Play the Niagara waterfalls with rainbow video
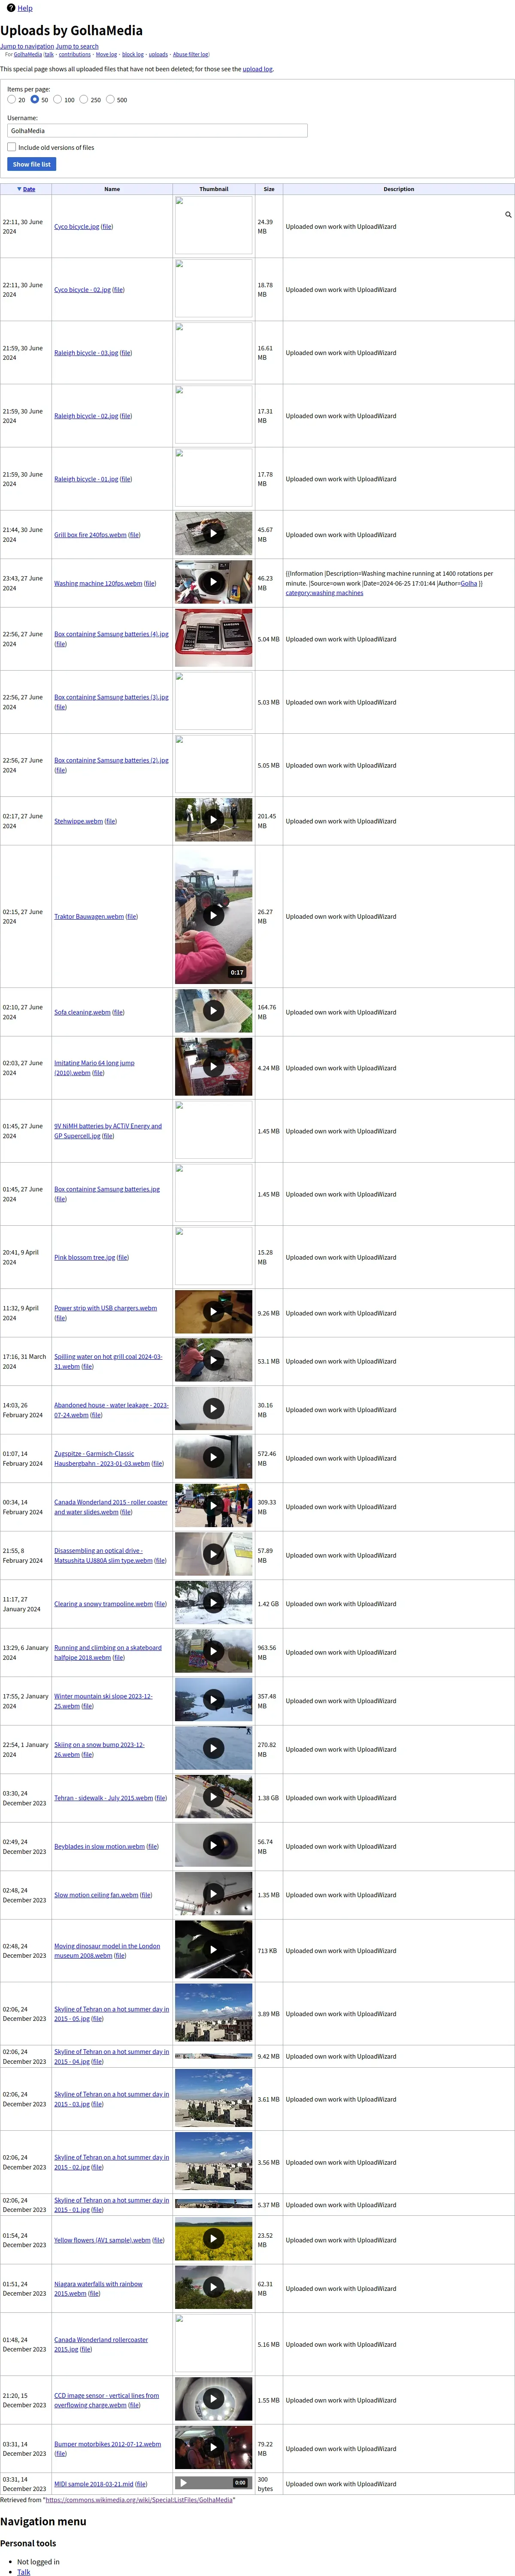This screenshot has height=2576, width=515. pyautogui.click(x=213, y=2287)
